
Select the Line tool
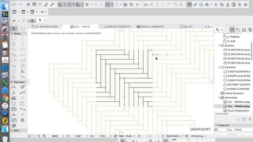pos(23,98)
